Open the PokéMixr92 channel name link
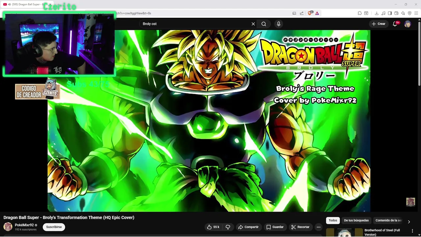This screenshot has height=237, width=421. (24, 225)
